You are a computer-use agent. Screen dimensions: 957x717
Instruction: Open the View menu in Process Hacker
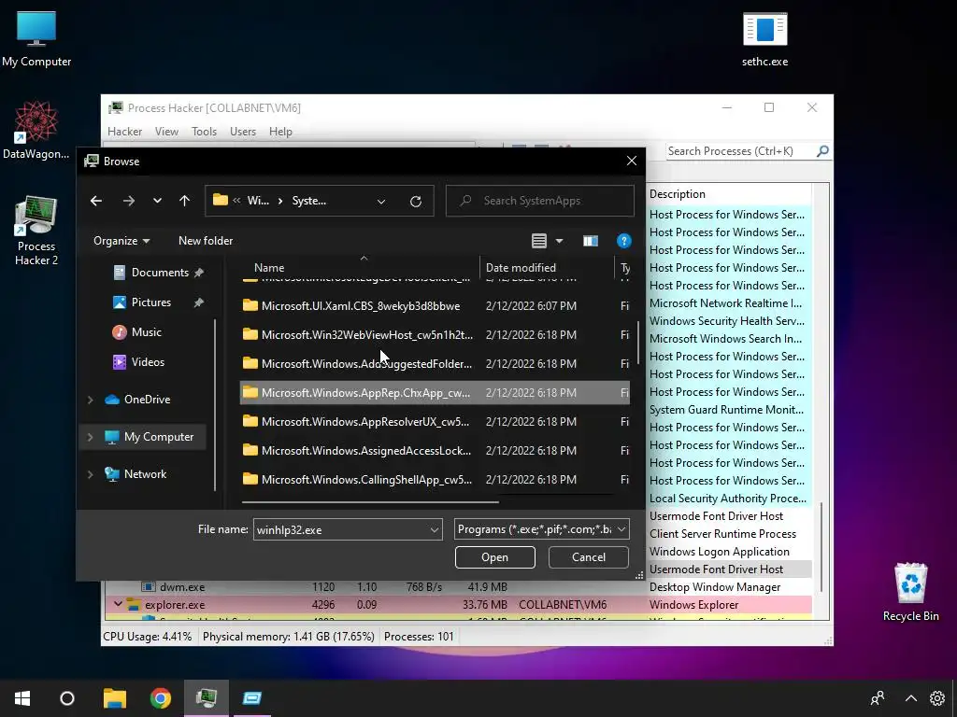pos(166,132)
